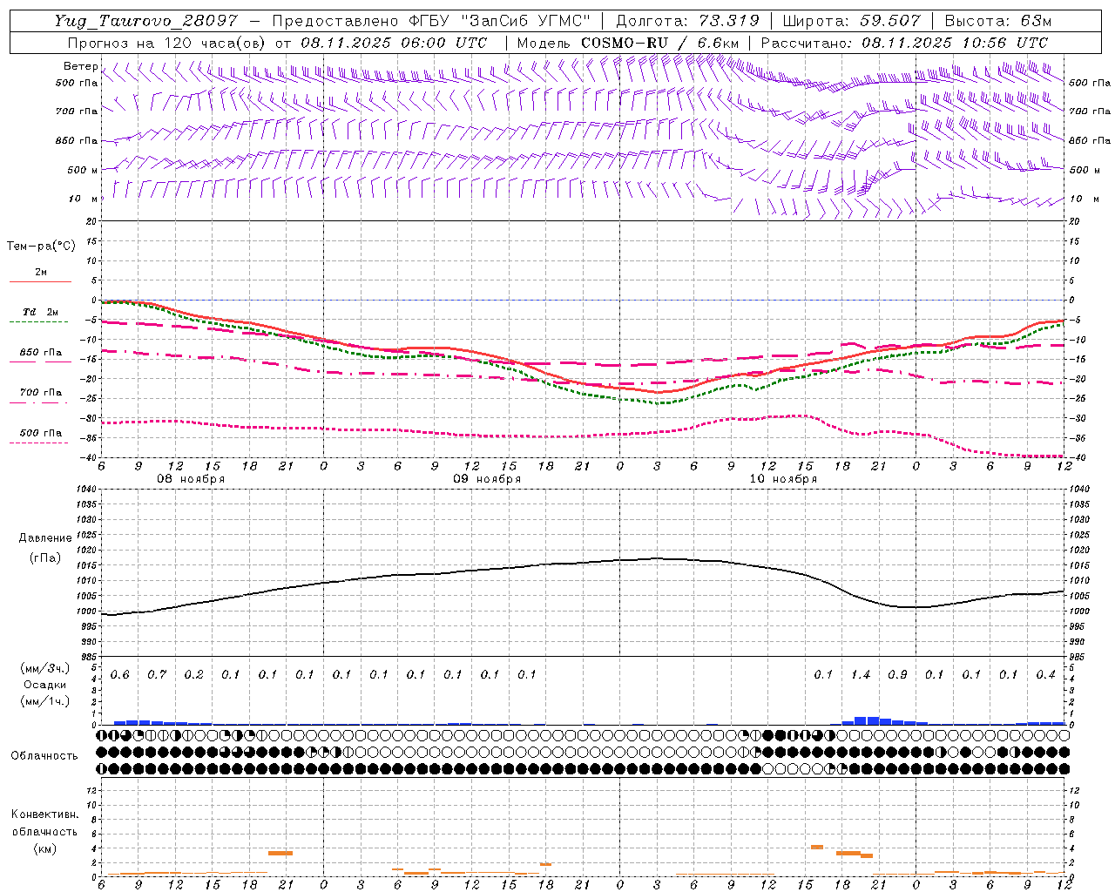
Task: Click the Конвективн. облачность label
Action: (44, 823)
